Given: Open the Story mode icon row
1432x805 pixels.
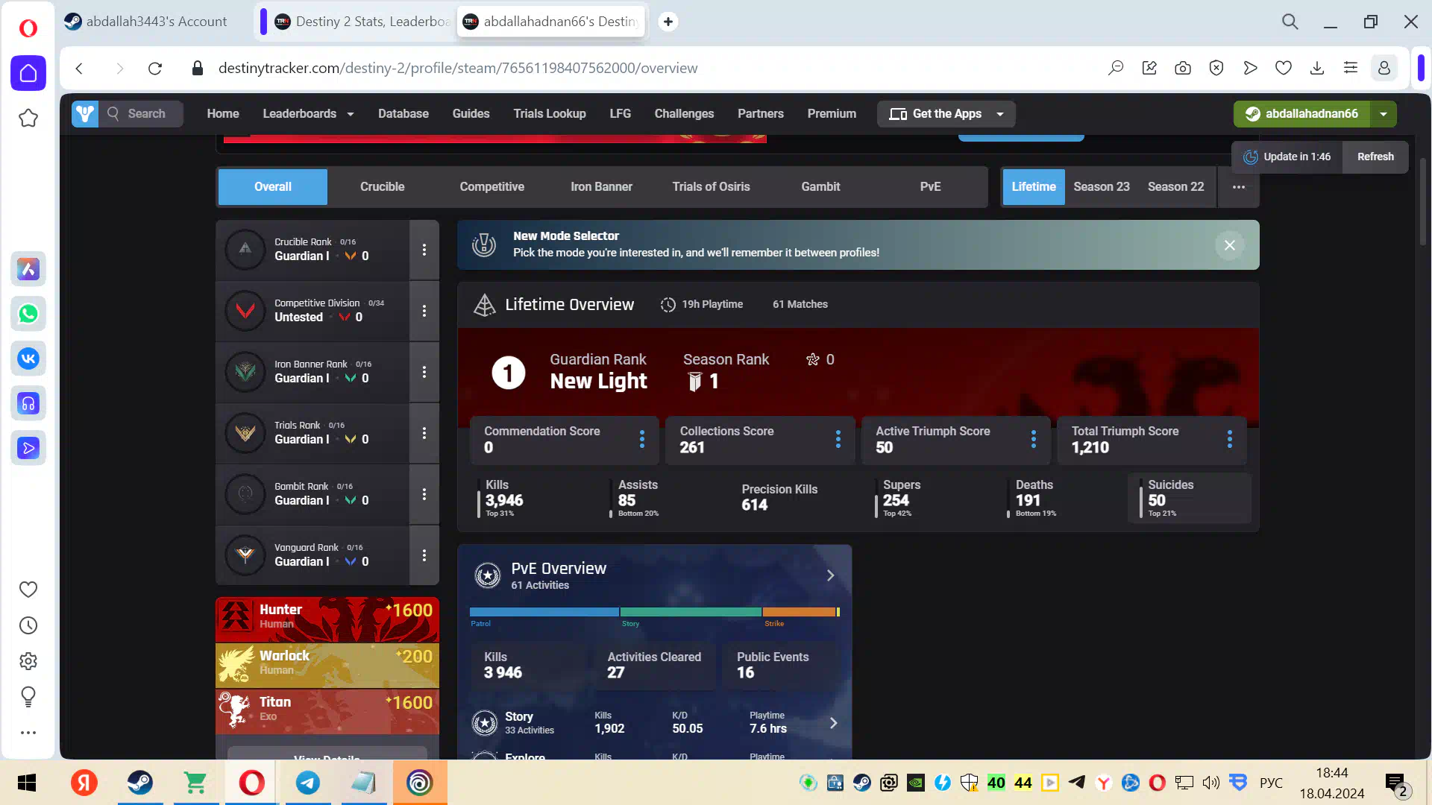Looking at the screenshot, I should (486, 722).
